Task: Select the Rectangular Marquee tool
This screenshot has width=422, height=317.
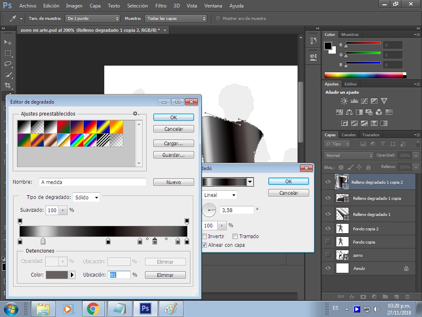Action: tap(8, 53)
